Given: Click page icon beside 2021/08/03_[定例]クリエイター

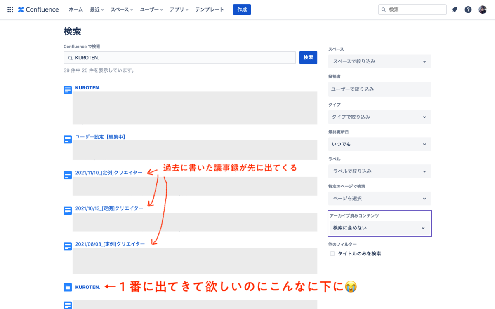Looking at the screenshot, I should [x=68, y=246].
